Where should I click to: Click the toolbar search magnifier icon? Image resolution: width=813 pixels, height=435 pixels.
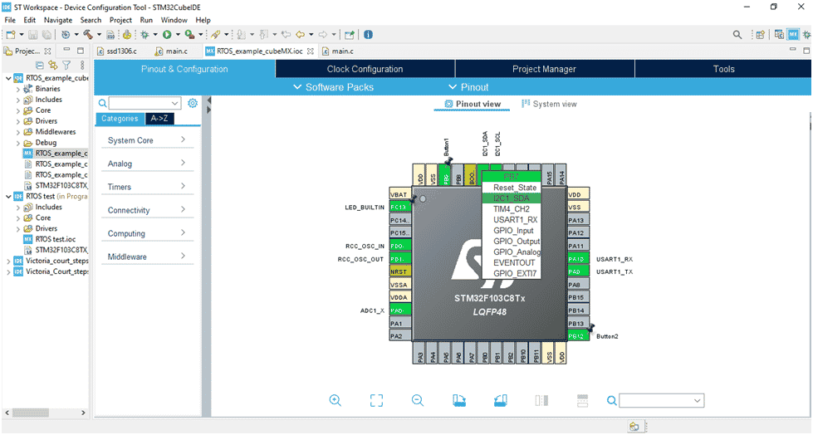tap(737, 35)
